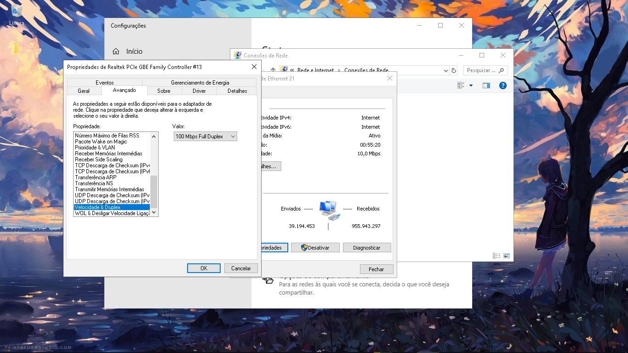The width and height of the screenshot is (628, 353).
Task: Click the up arrow in Conexões de Rede
Action: pyautogui.click(x=273, y=70)
